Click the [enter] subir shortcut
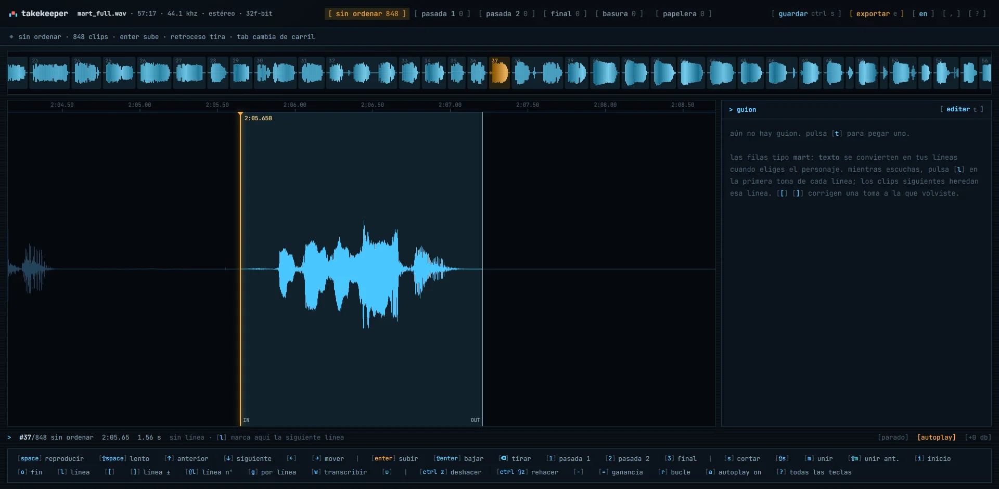Viewport: 999px width, 489px height. click(395, 458)
